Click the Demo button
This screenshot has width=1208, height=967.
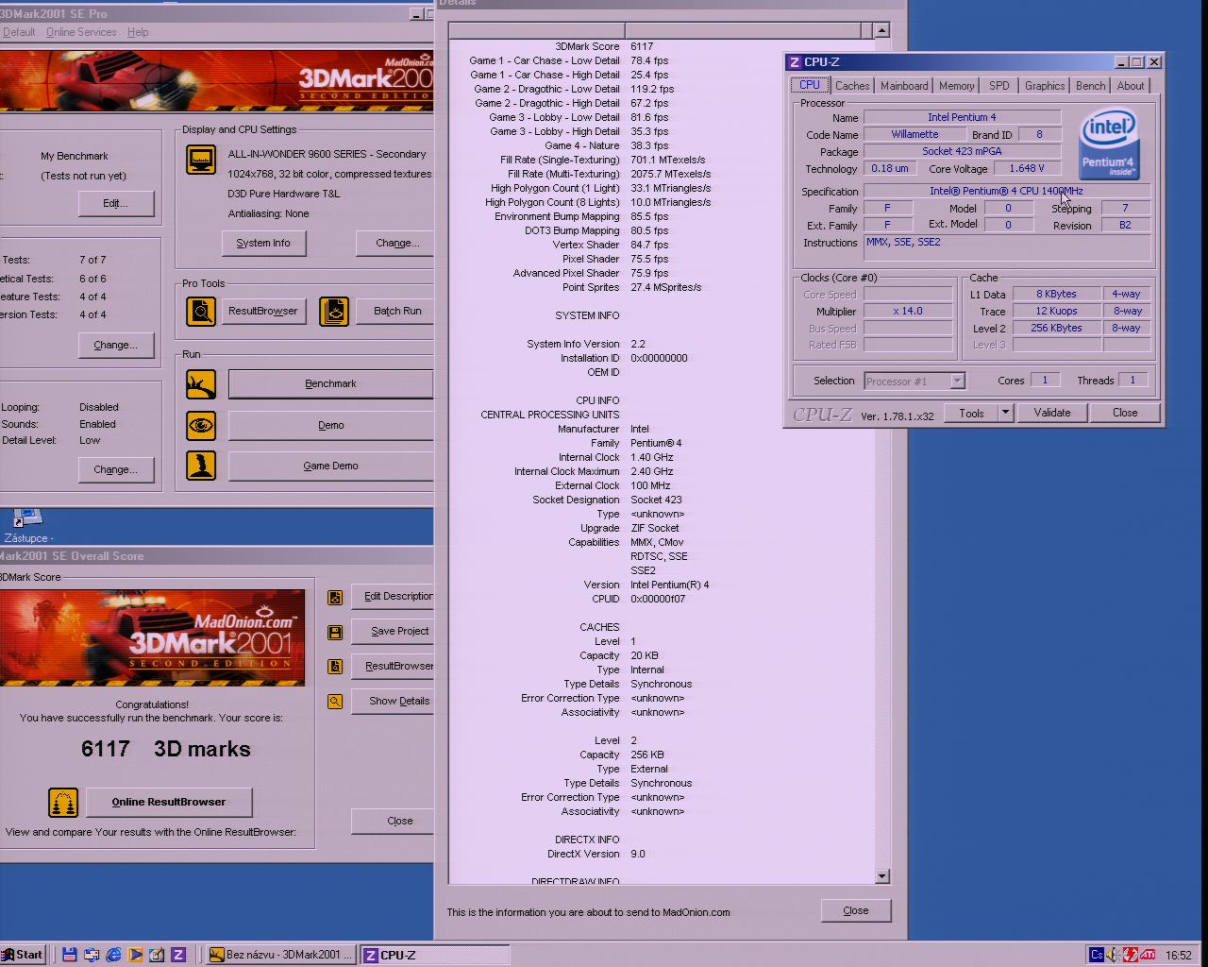[330, 425]
